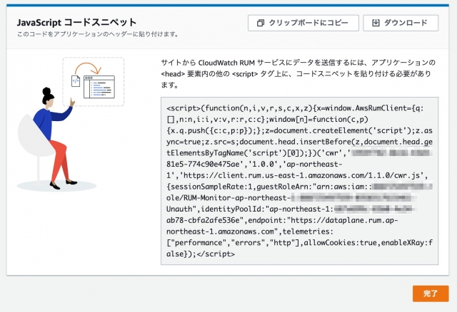This screenshot has width=457, height=312.
Task: Click the text このコードをアプリケーションのヘッダーに貼り付けます。
Action: (x=98, y=34)
